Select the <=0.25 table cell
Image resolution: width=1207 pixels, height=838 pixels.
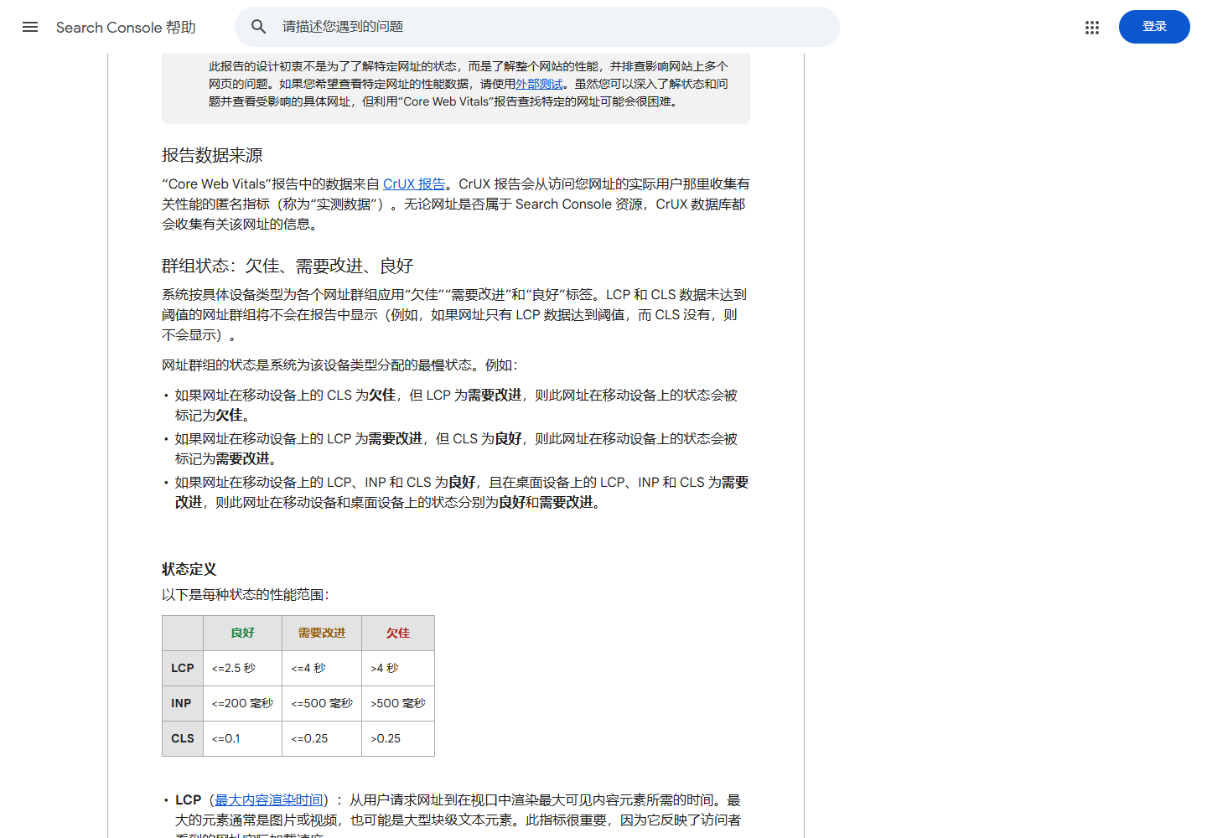click(x=322, y=739)
